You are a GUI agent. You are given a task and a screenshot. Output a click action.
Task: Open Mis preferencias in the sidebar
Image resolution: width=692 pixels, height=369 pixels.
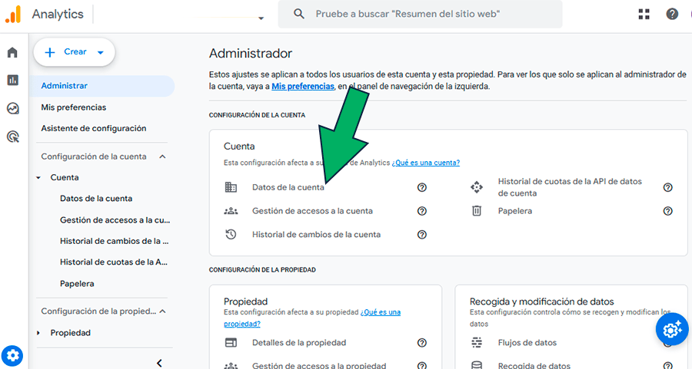pos(74,107)
